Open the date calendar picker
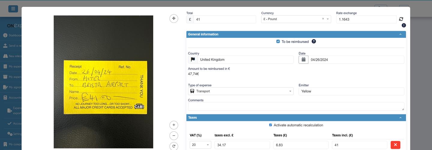 point(303,60)
